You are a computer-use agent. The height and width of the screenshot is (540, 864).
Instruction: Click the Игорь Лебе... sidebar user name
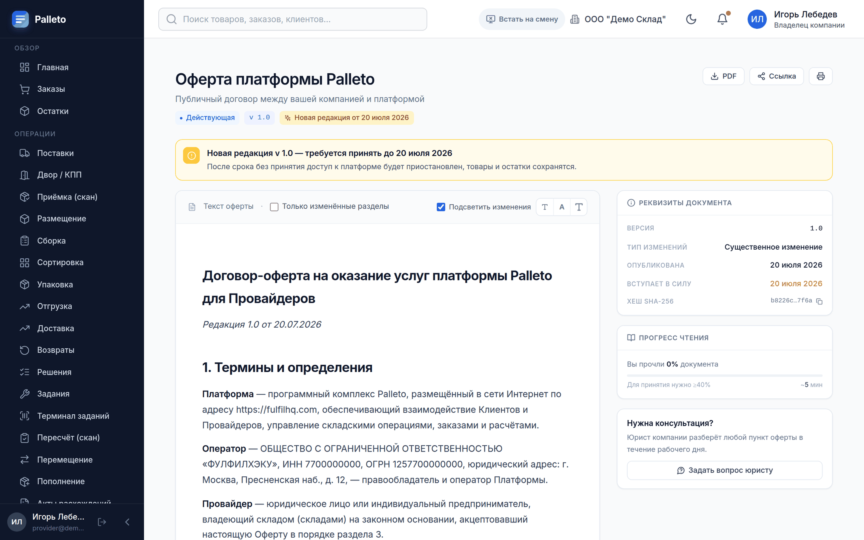click(x=58, y=517)
